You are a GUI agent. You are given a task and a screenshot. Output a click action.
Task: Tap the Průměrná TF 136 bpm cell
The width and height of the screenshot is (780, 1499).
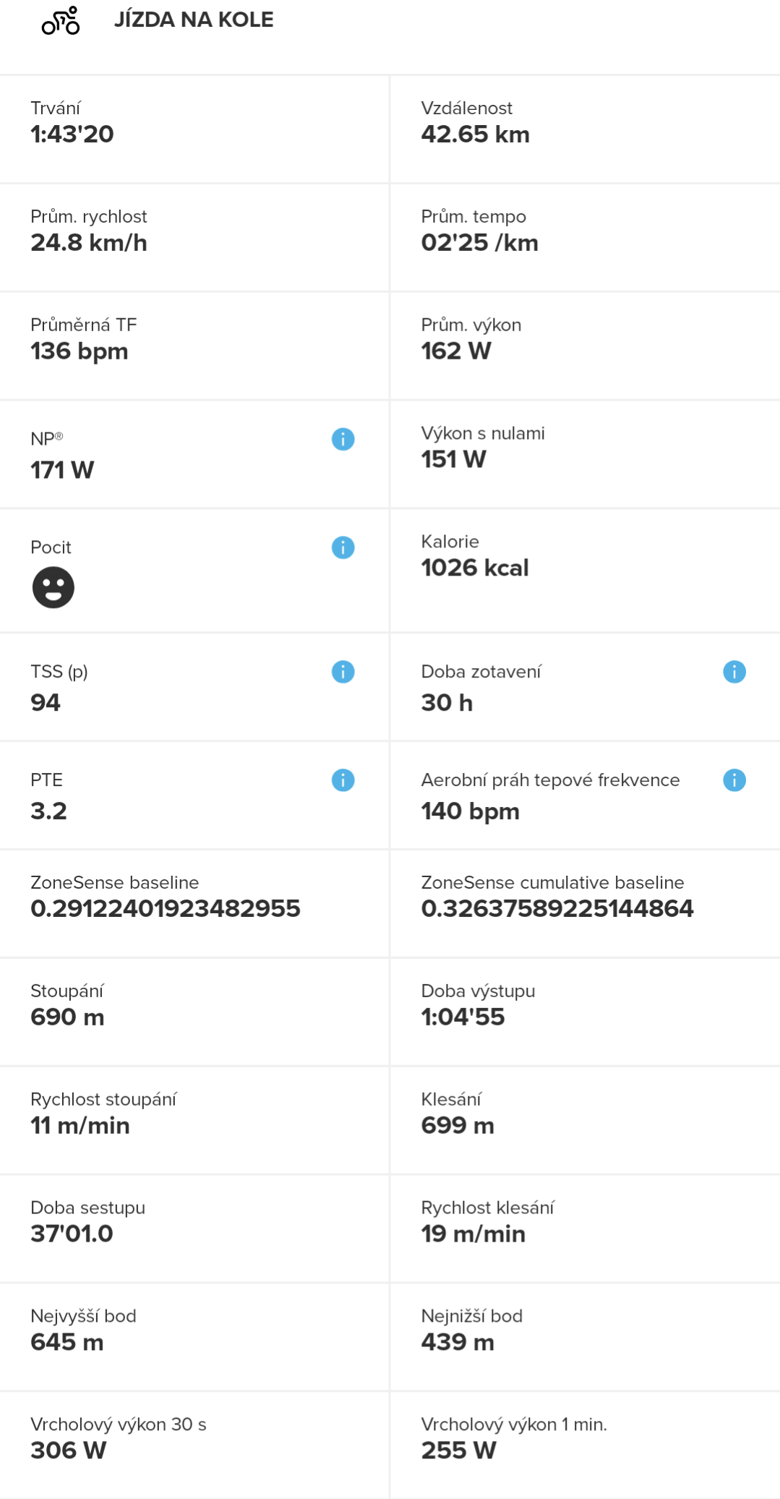click(x=194, y=346)
